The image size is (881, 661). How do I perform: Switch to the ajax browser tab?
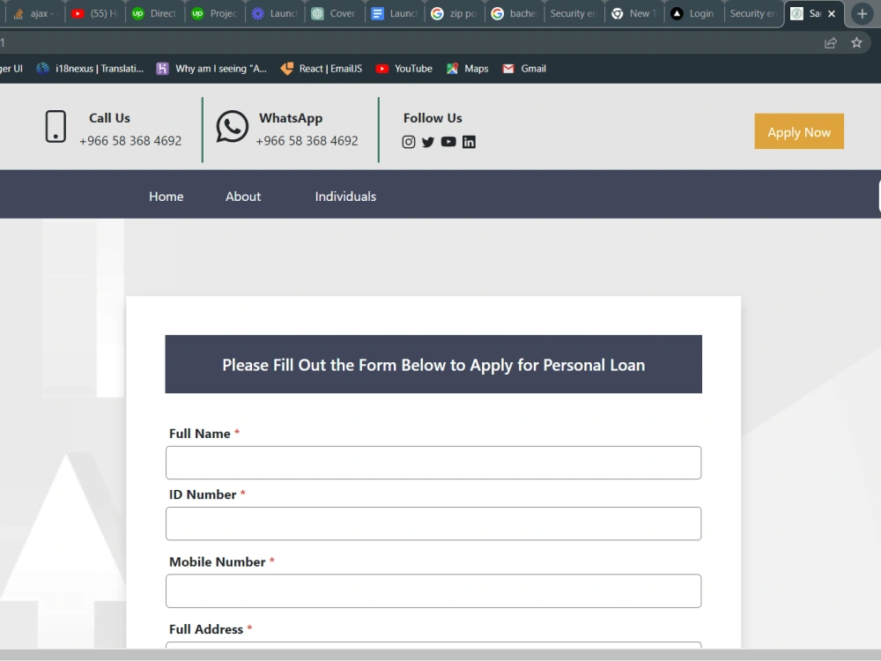[x=33, y=13]
